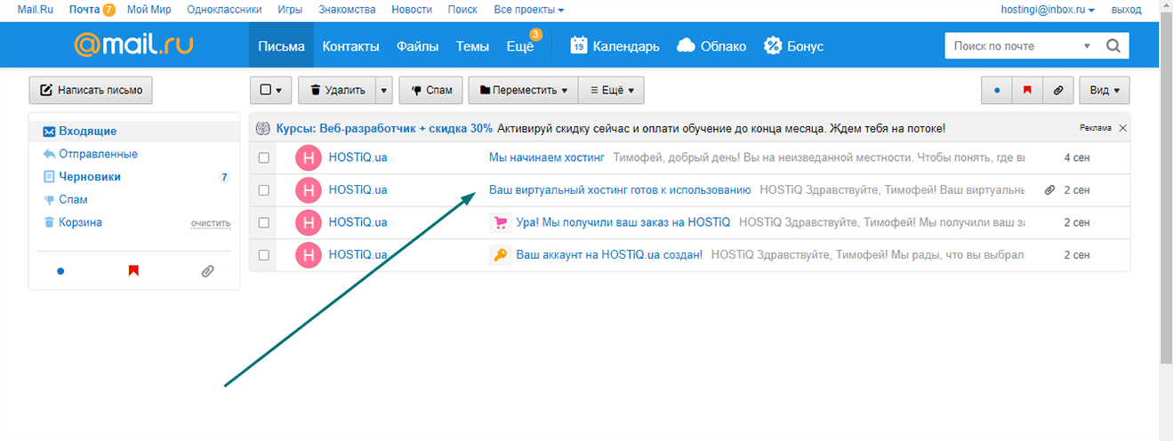
Task: Open the Бонус percent icon
Action: pyautogui.click(x=773, y=45)
